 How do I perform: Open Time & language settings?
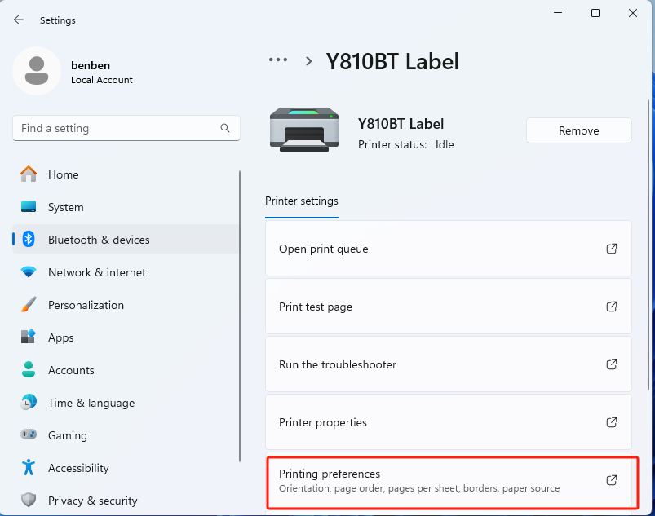[x=126, y=403]
